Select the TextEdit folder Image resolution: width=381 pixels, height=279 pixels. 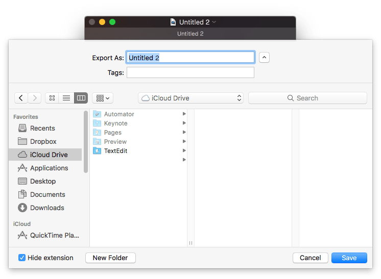[139, 151]
